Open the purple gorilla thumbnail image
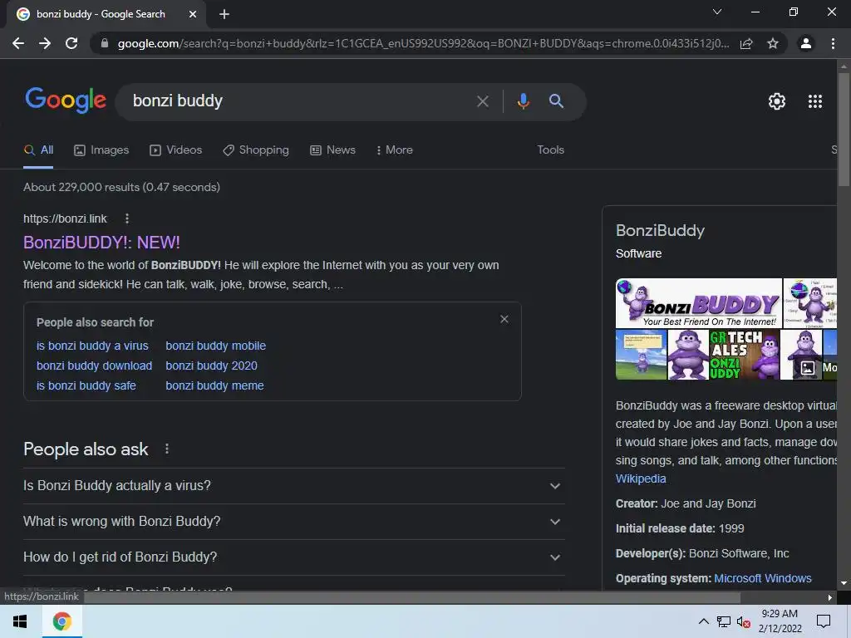Viewport: 851px width, 638px height. [x=687, y=355]
